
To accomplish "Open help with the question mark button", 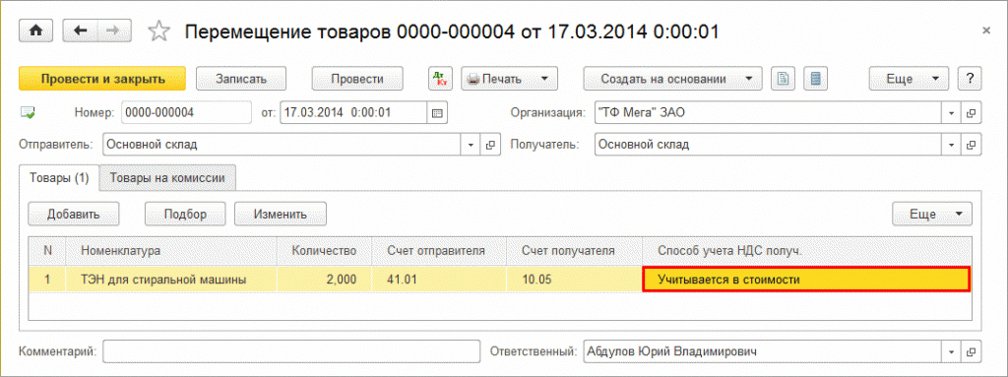I will click(x=970, y=79).
